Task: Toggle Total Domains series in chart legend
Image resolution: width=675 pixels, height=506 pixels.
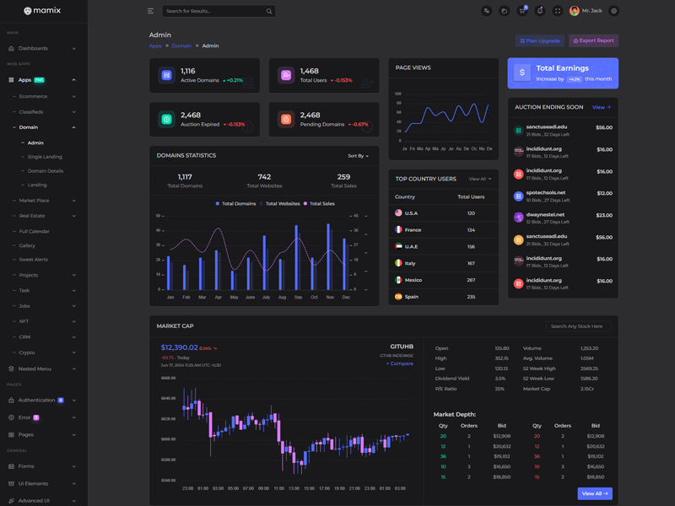Action: tap(236, 203)
